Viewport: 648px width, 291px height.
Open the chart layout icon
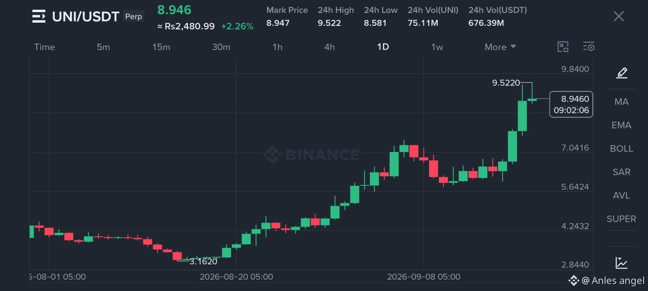(563, 47)
